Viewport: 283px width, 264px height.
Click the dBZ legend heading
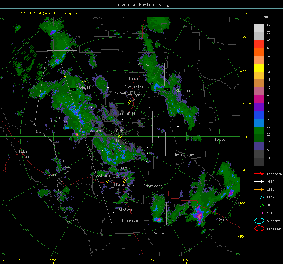tap(267, 17)
